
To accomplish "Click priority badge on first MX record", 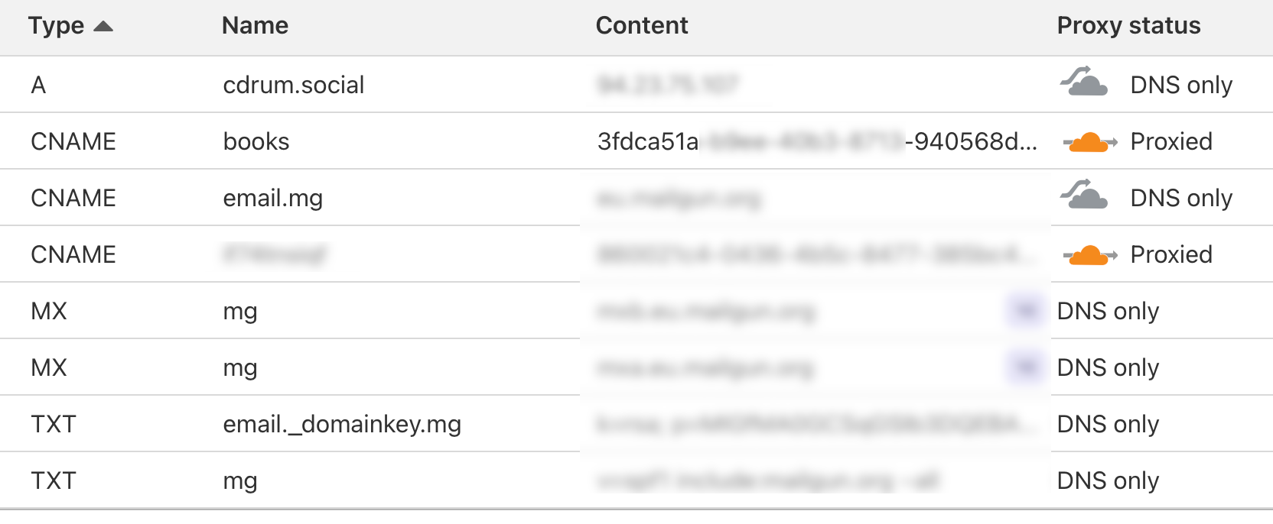I will 1025,311.
